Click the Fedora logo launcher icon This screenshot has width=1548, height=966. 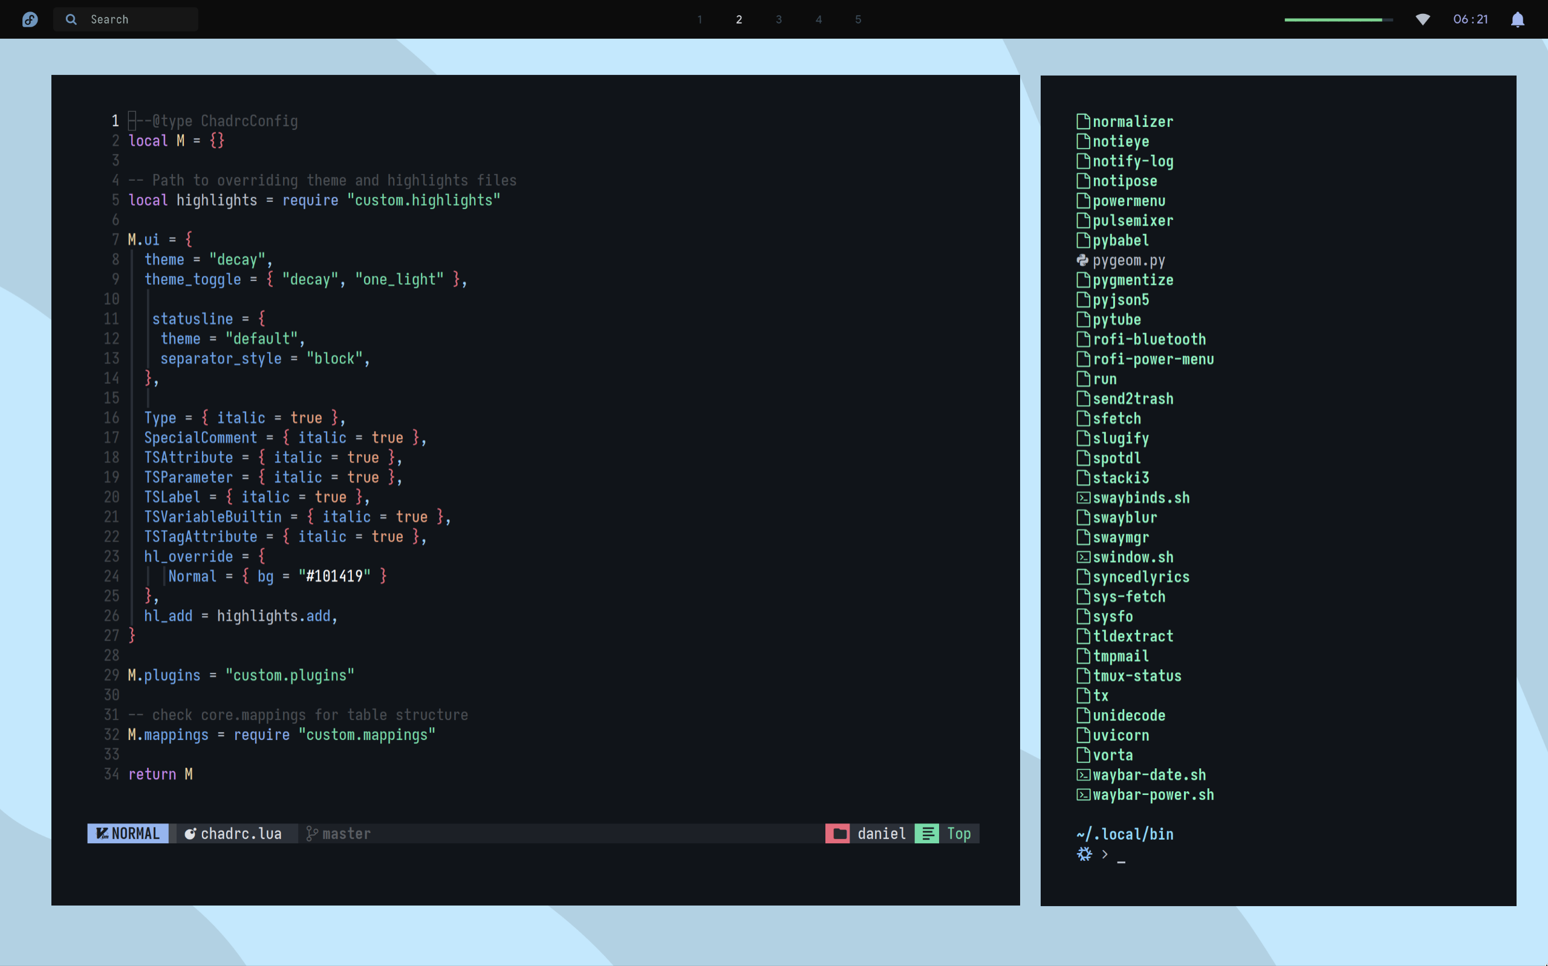pyautogui.click(x=30, y=19)
